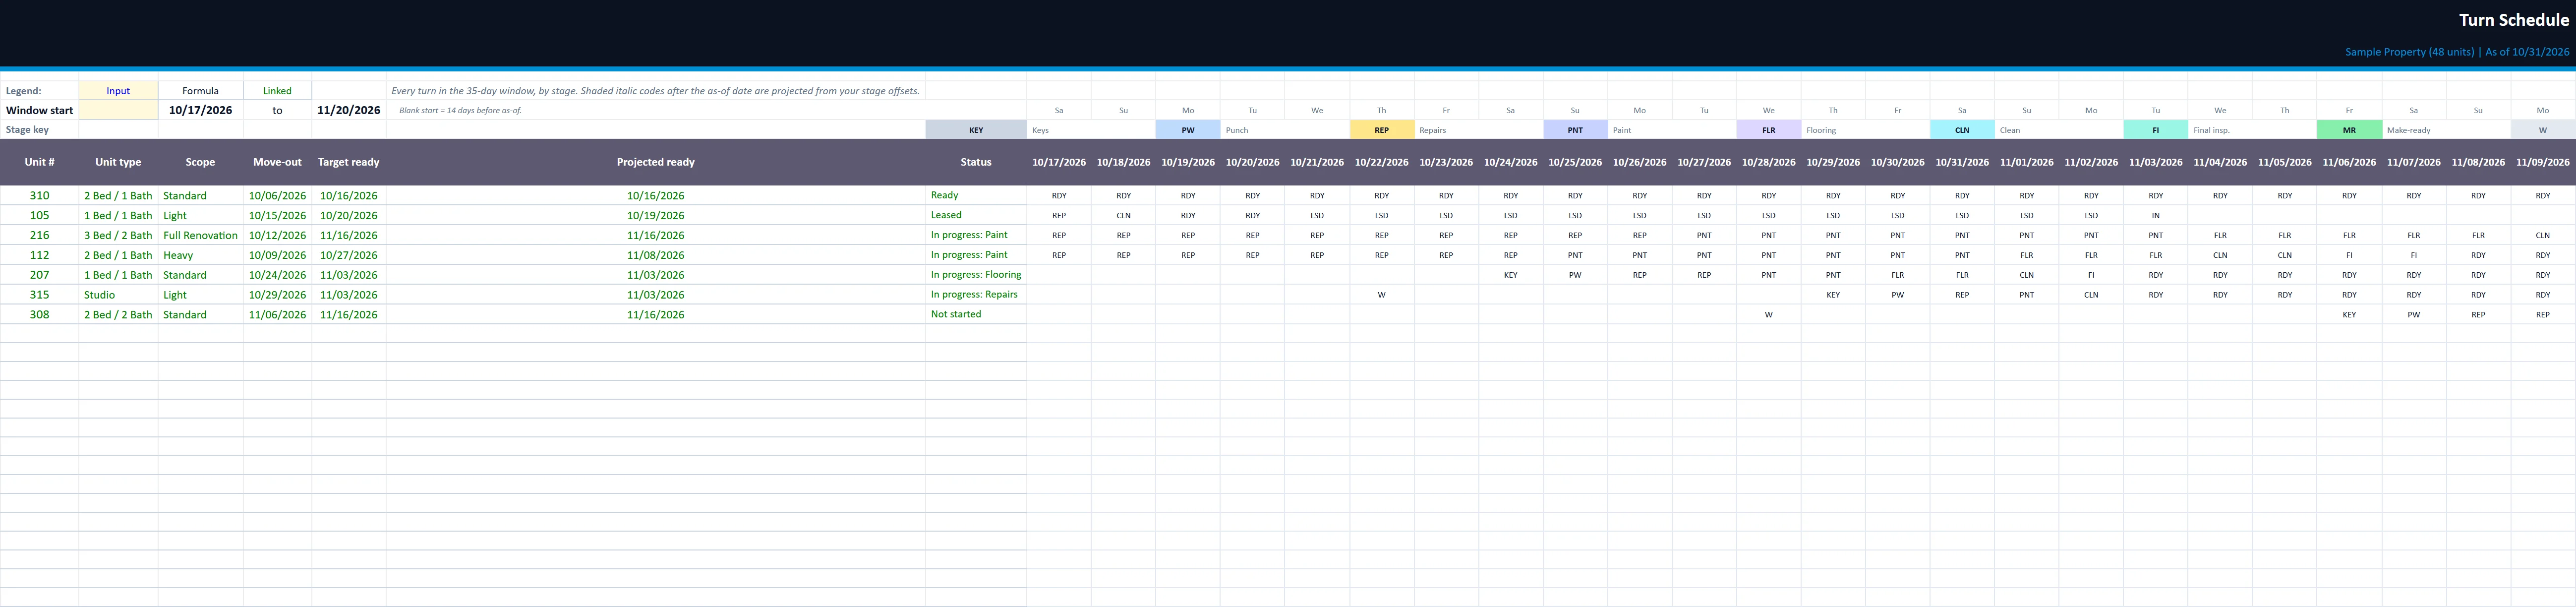This screenshot has height=607, width=2576.
Task: Click the 'Input' legend cell
Action: coord(118,91)
